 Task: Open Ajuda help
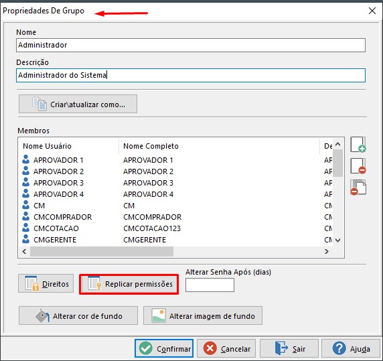[x=351, y=348]
